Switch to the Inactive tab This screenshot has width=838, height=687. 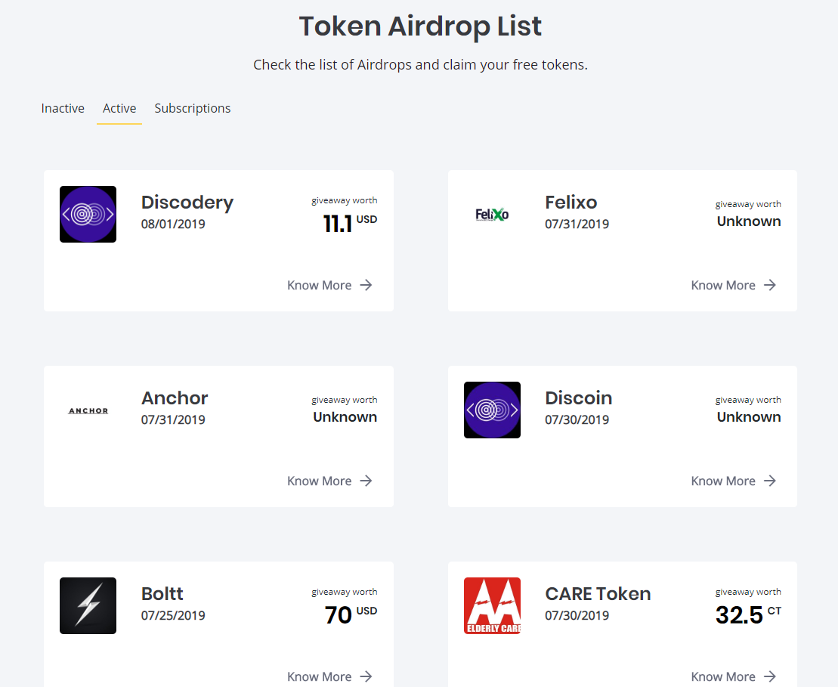(x=63, y=108)
